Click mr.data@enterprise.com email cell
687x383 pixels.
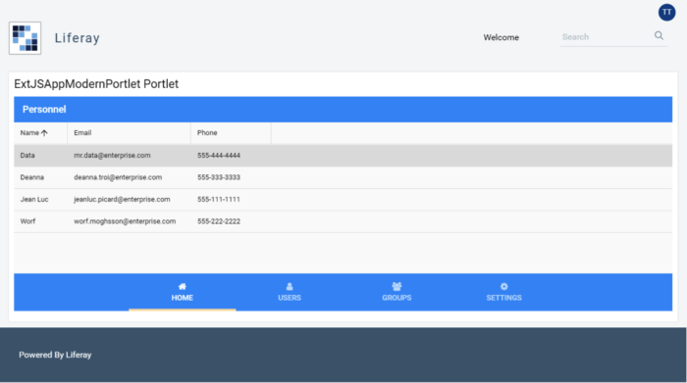(x=112, y=155)
